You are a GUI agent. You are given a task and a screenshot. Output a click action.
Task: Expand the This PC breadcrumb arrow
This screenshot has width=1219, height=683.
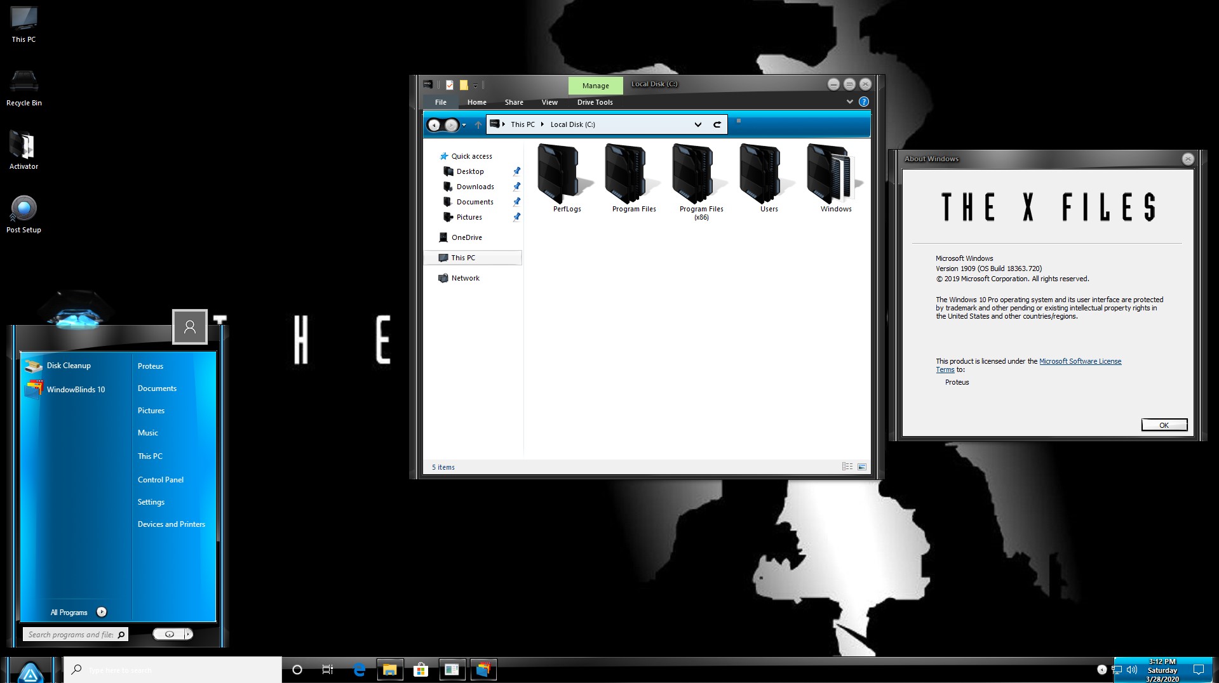click(542, 124)
